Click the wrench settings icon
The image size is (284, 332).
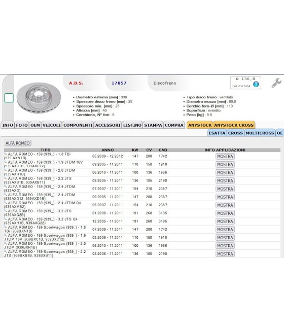pyautogui.click(x=276, y=83)
